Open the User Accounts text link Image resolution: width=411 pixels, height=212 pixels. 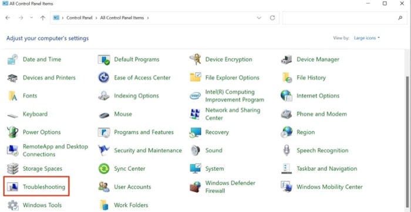[132, 187]
